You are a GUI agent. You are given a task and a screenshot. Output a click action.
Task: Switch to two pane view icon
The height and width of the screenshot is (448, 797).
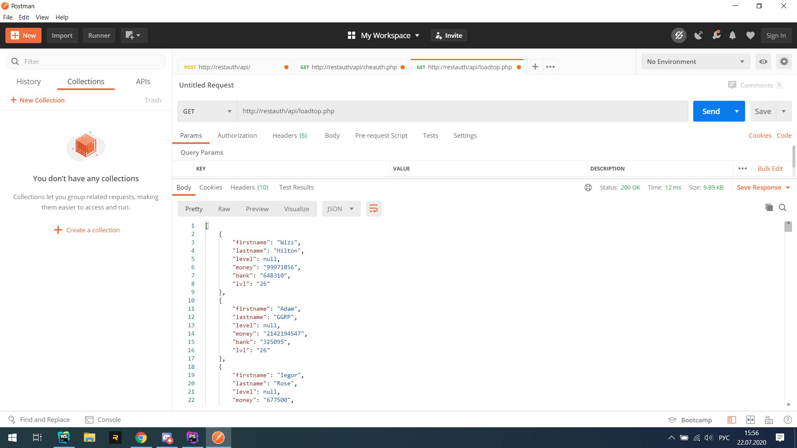(751, 420)
